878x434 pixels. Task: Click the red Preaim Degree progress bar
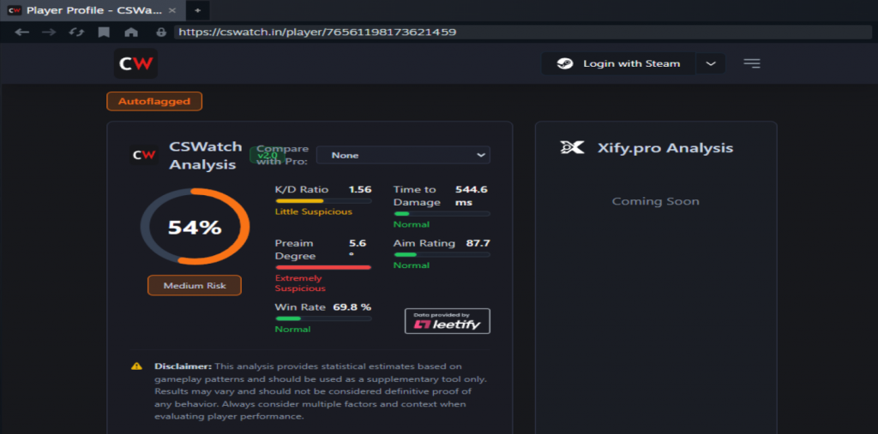pos(322,267)
